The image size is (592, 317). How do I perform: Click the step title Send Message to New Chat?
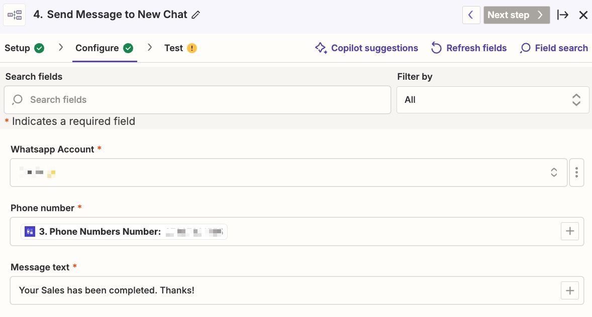click(117, 15)
